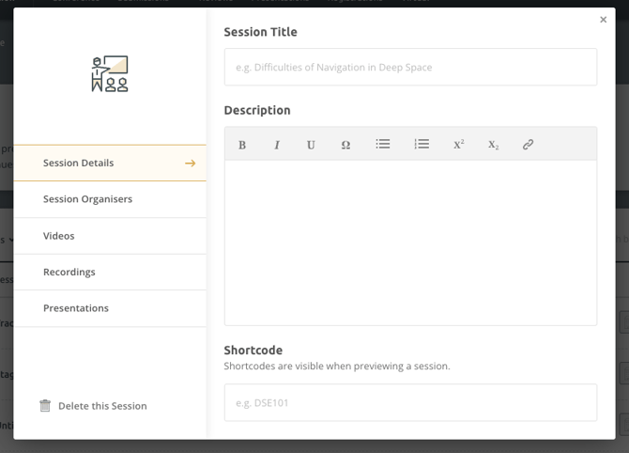Insert a bulleted list
Image resolution: width=629 pixels, height=453 pixels.
click(383, 144)
